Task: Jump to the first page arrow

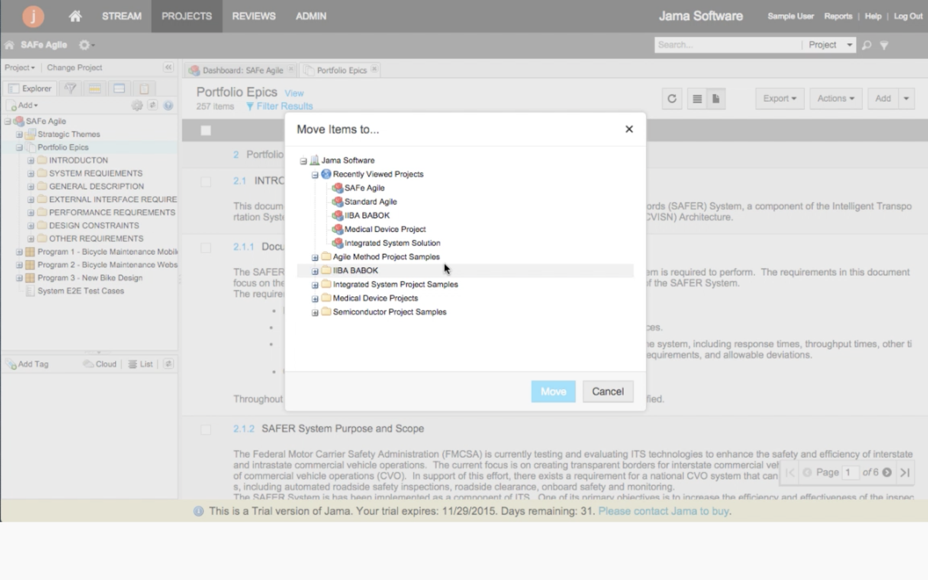Action: [x=790, y=472]
